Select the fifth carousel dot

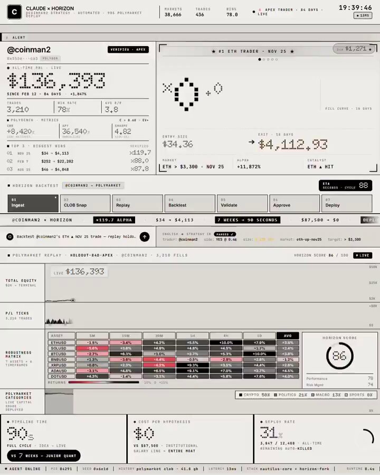coord(277,59)
